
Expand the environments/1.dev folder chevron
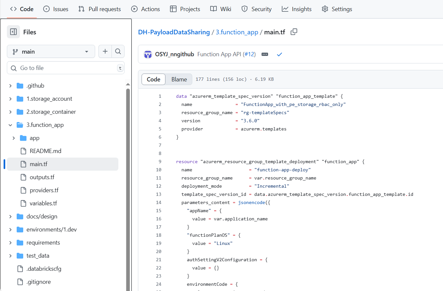pyautogui.click(x=10, y=230)
